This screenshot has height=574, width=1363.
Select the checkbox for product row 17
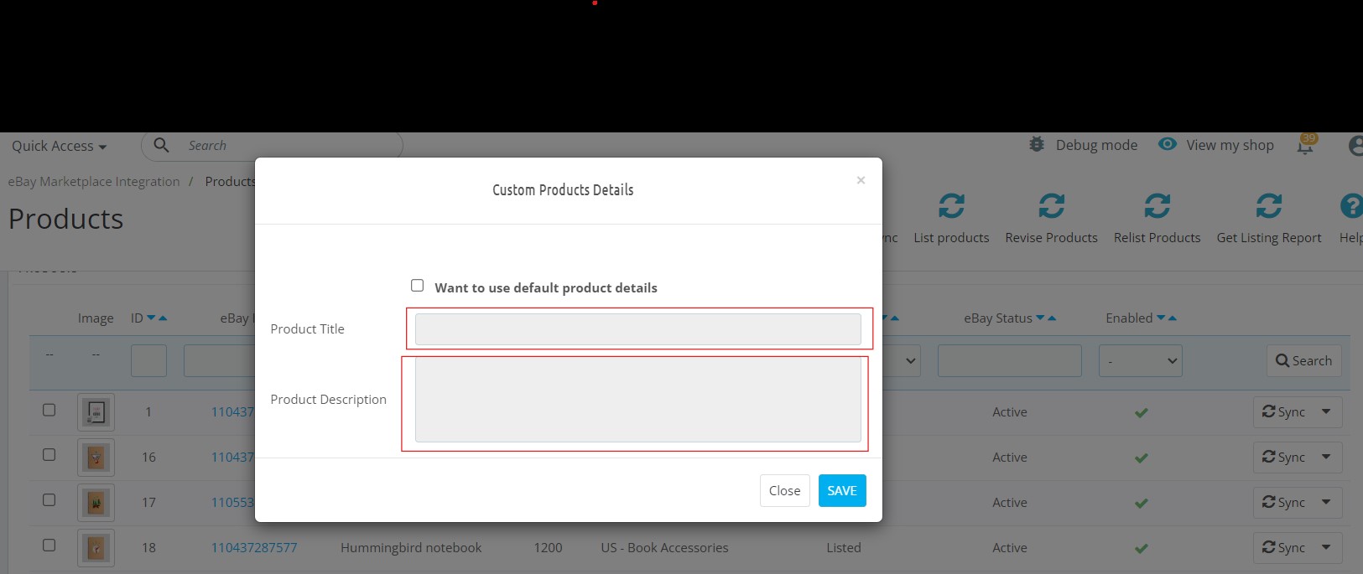click(x=49, y=500)
